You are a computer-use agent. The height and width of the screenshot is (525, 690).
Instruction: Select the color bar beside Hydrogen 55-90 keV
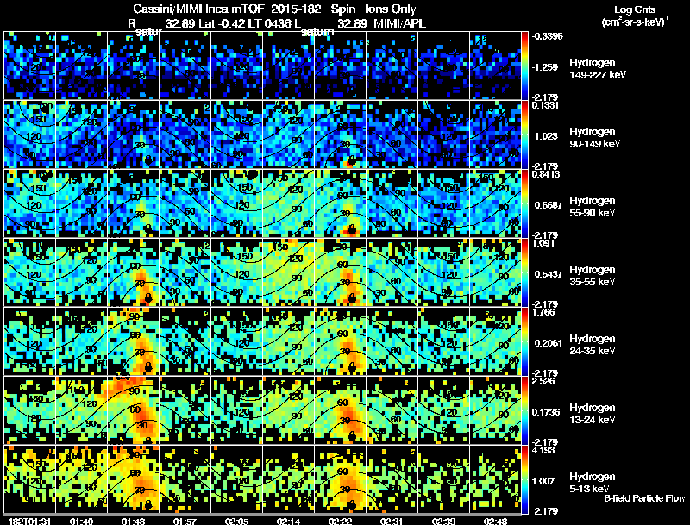coord(524,203)
